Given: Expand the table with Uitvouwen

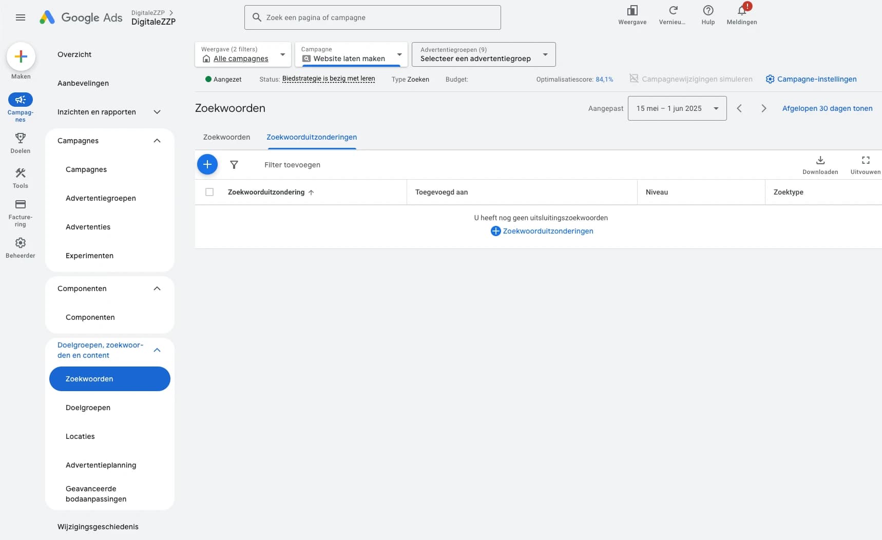Looking at the screenshot, I should (x=866, y=165).
